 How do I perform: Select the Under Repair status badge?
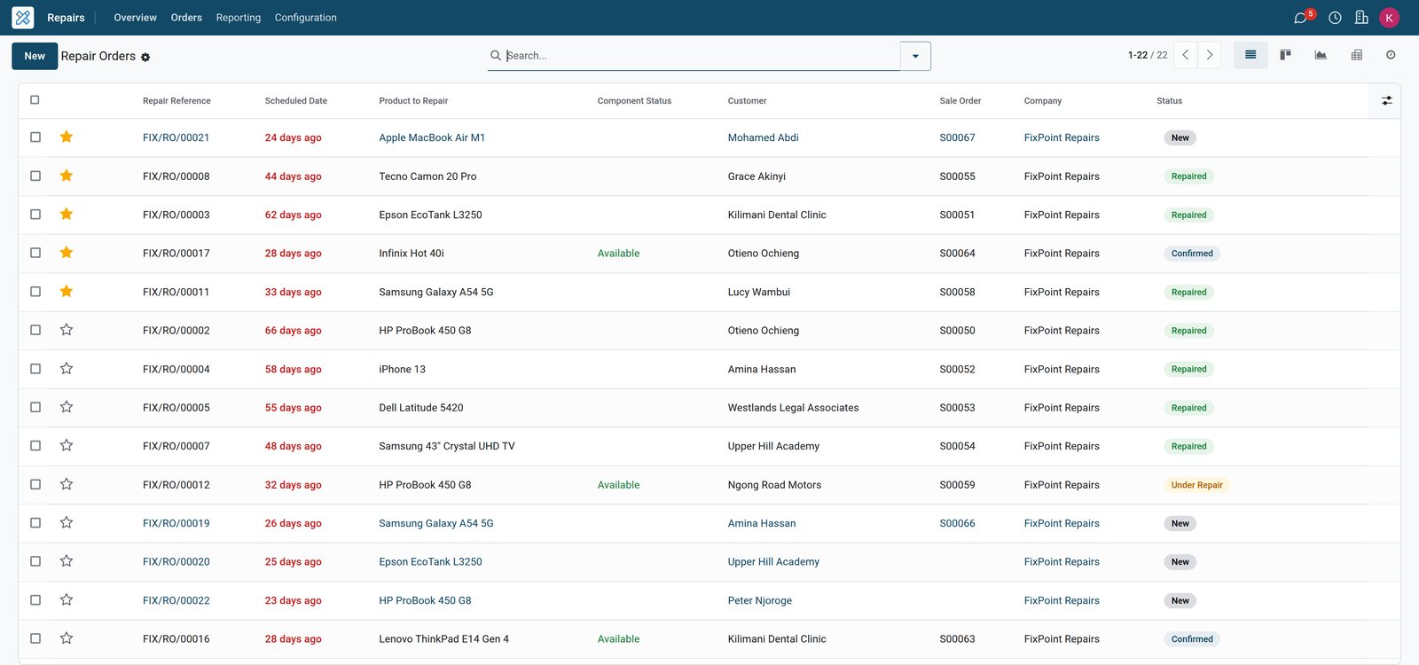point(1196,485)
